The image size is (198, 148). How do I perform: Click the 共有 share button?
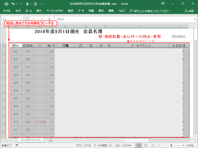coord(189,11)
